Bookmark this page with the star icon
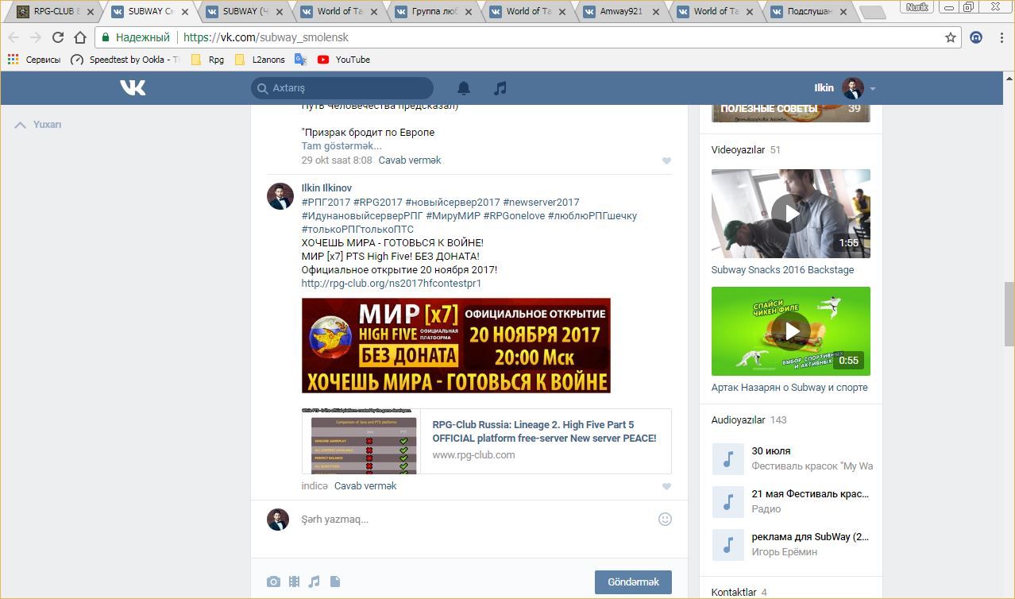The image size is (1015, 599). click(x=950, y=37)
